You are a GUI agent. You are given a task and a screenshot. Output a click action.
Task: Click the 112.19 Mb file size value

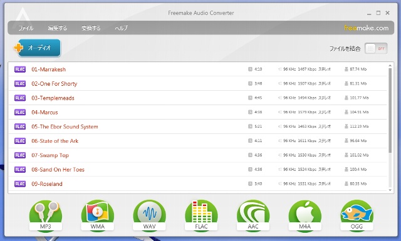[x=359, y=126]
